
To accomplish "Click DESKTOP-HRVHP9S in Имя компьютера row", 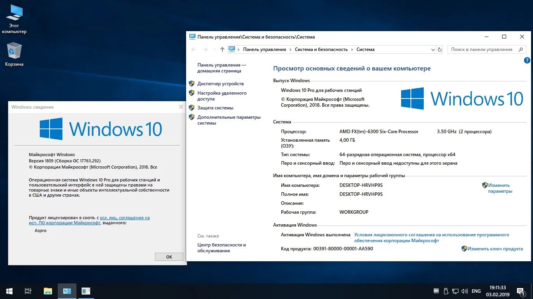I will coord(361,185).
